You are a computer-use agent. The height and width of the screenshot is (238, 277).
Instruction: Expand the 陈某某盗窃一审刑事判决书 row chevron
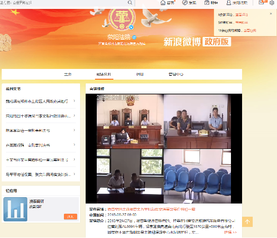point(75,130)
